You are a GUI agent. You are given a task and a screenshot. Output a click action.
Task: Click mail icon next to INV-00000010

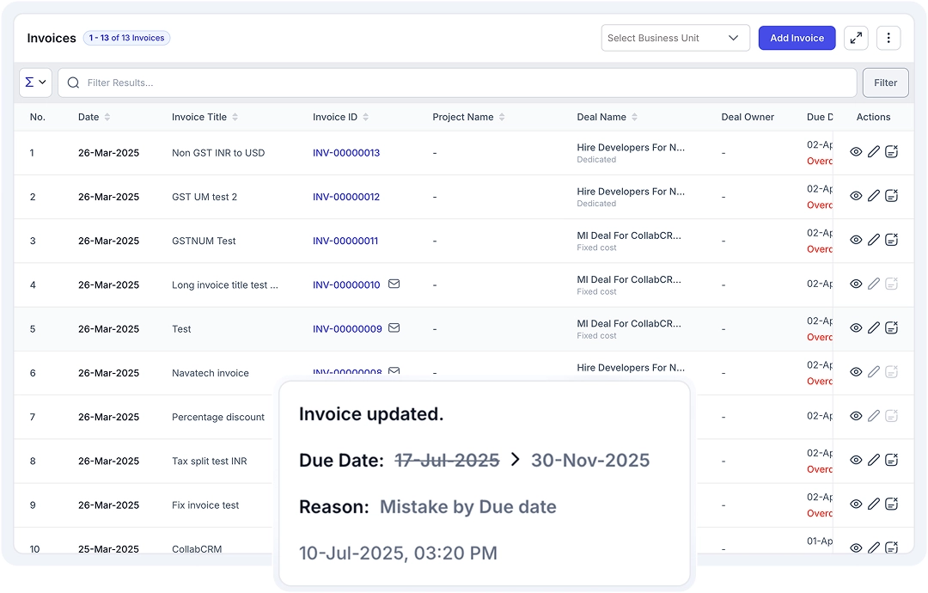click(x=394, y=284)
